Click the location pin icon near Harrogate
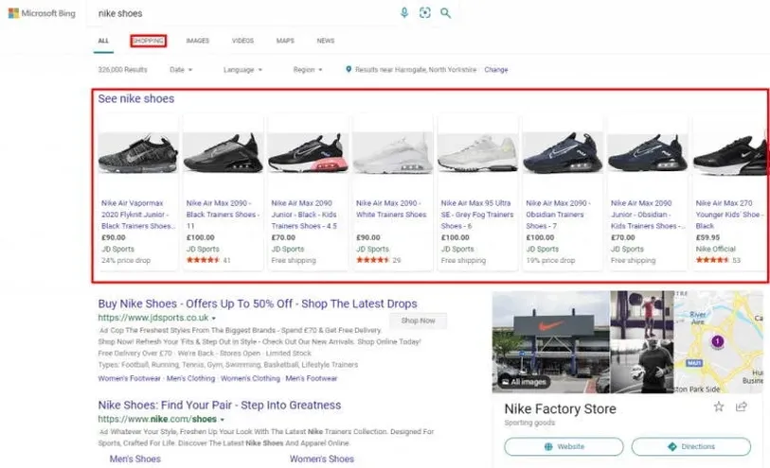This screenshot has height=468, width=770. point(349,69)
